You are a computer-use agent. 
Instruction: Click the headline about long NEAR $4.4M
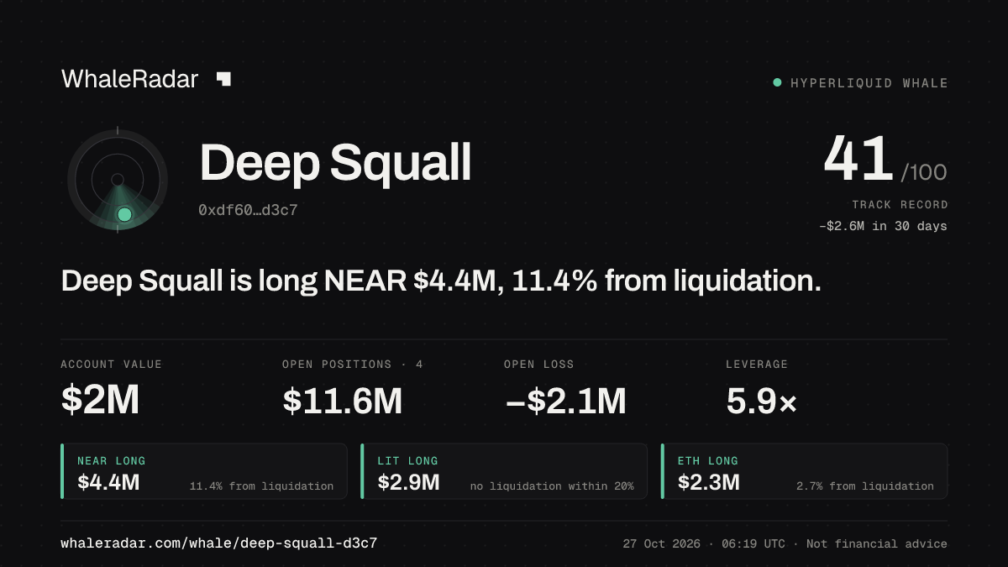441,281
